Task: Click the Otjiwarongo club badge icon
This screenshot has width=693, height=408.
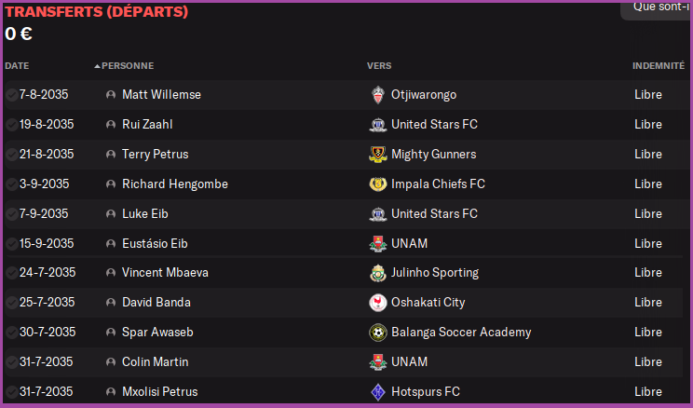Action: click(377, 95)
